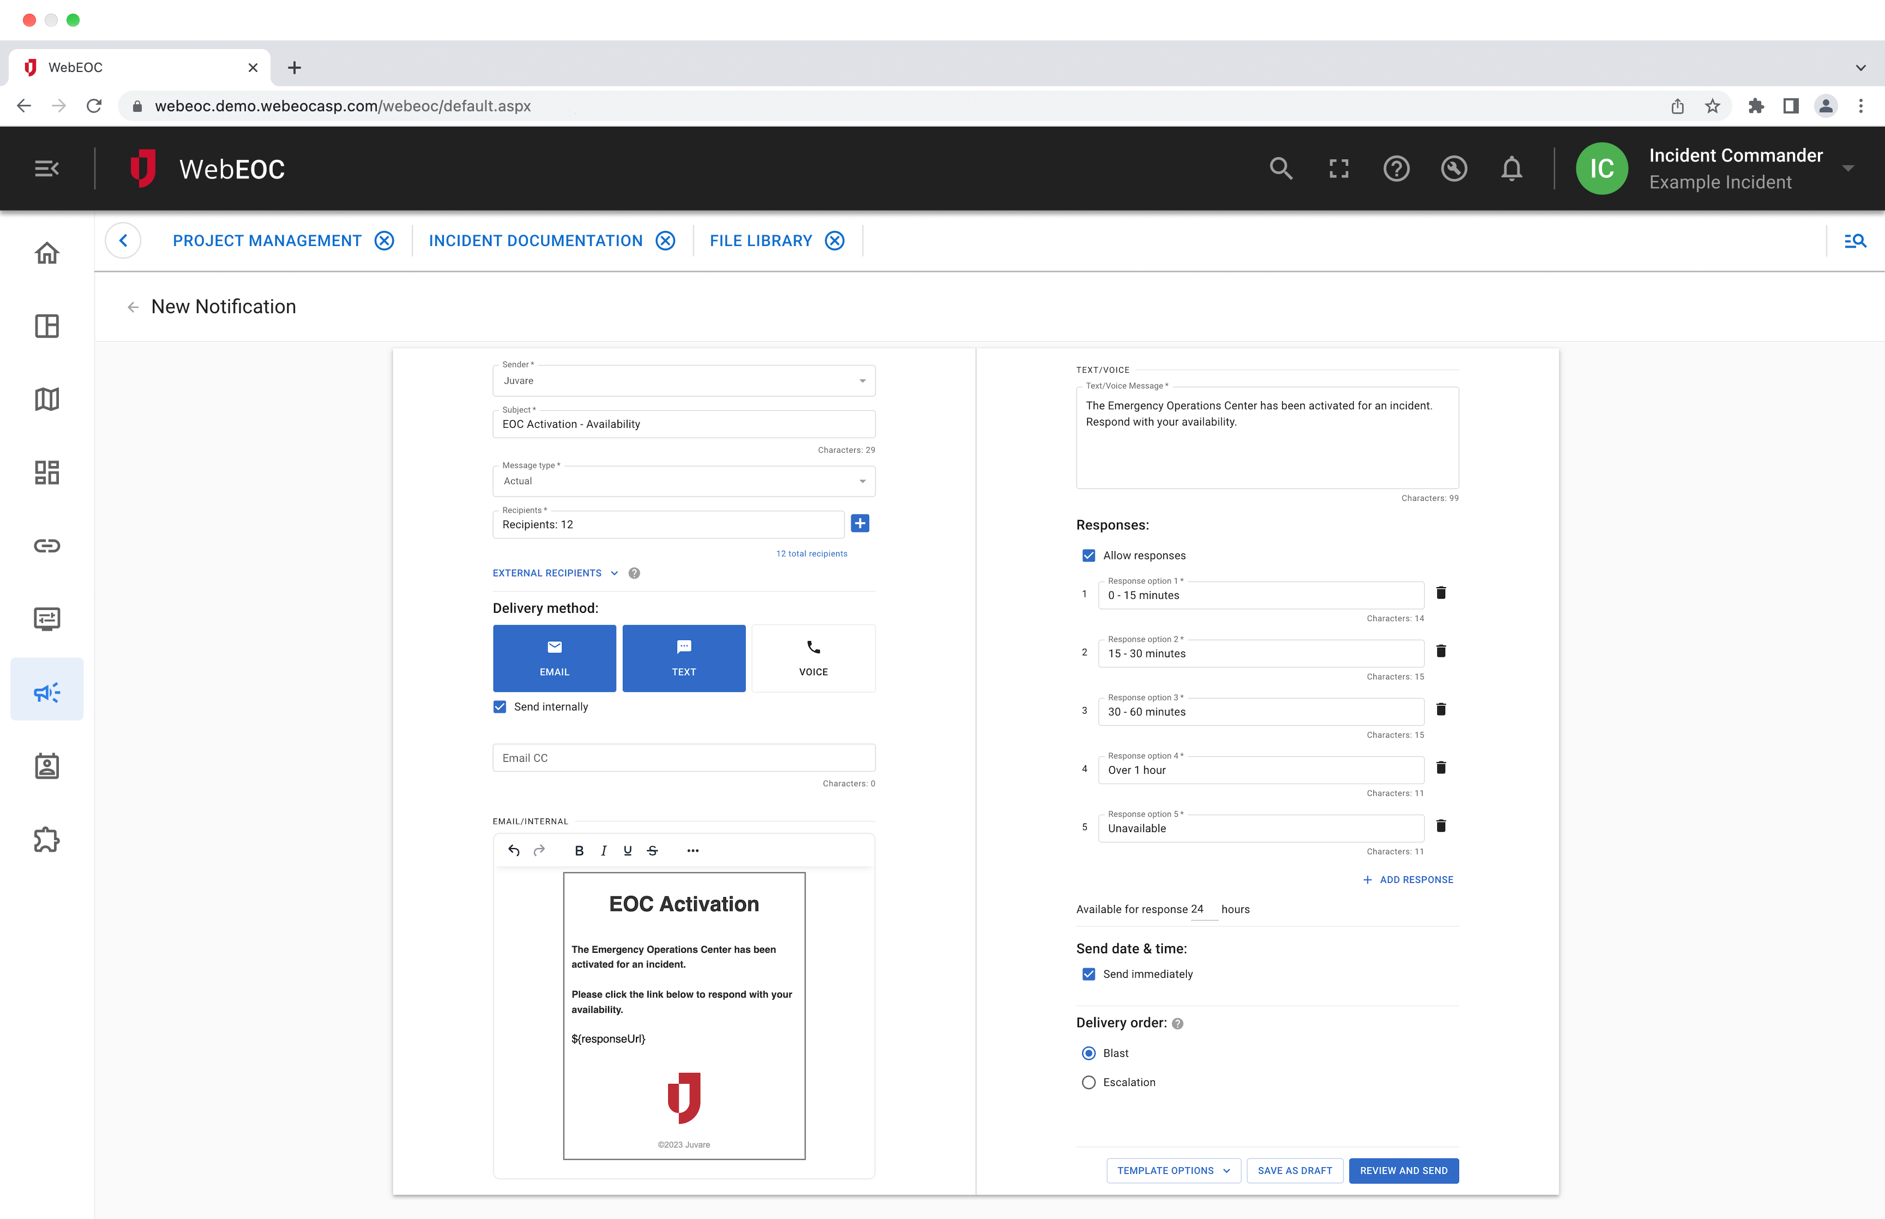The width and height of the screenshot is (1885, 1219).
Task: Toggle Text delivery method
Action: (684, 659)
